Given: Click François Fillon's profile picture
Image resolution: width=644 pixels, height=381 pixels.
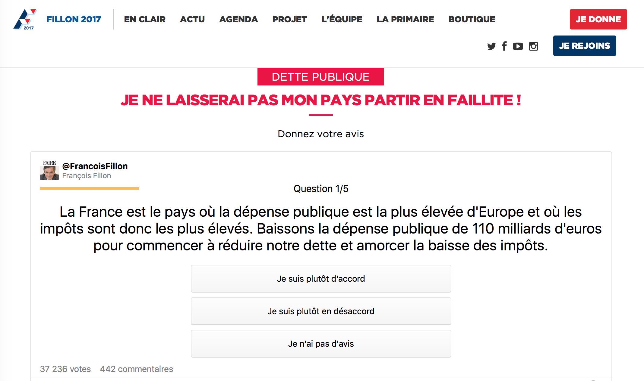Looking at the screenshot, I should (x=49, y=170).
